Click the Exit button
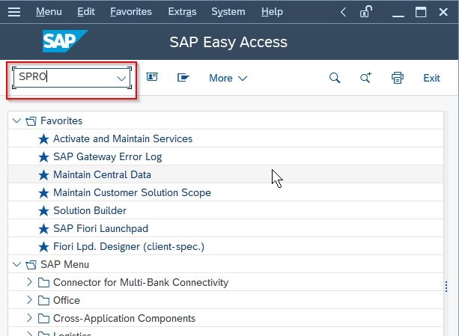This screenshot has width=459, height=336. (431, 78)
